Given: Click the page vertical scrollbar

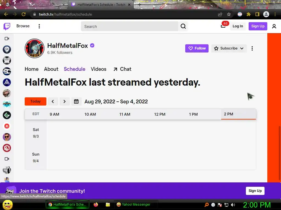Looking at the screenshot, I should click(279, 153).
